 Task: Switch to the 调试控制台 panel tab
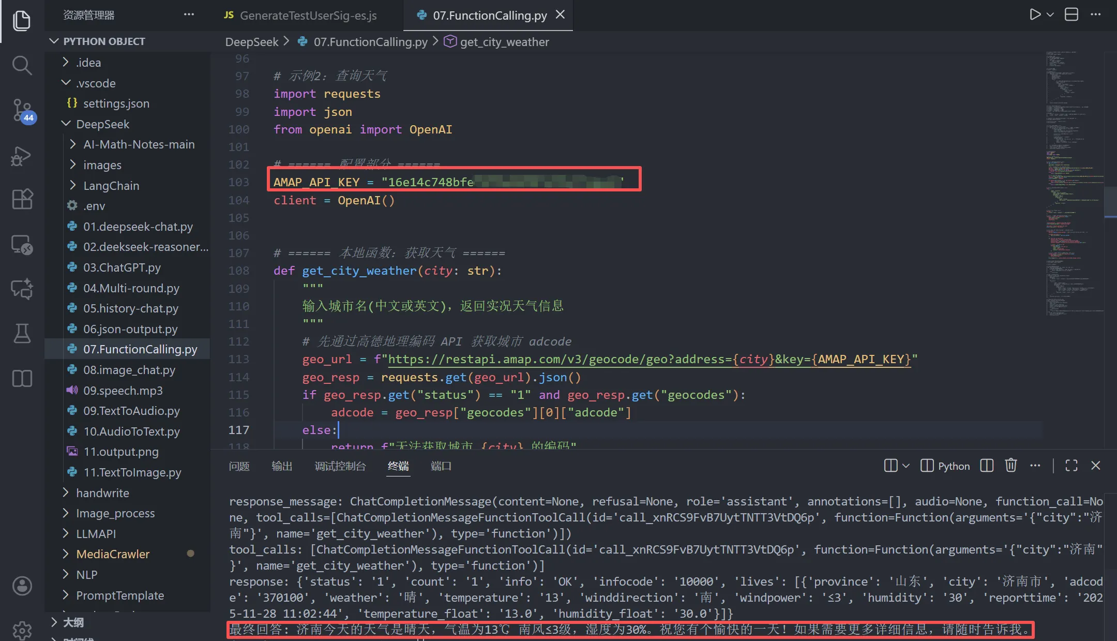pyautogui.click(x=340, y=466)
